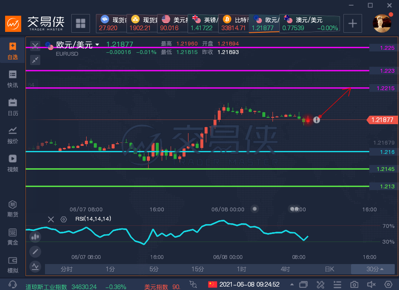The width and height of the screenshot is (399, 290).
Task: Click the network connection plug icon
Action: (193, 284)
